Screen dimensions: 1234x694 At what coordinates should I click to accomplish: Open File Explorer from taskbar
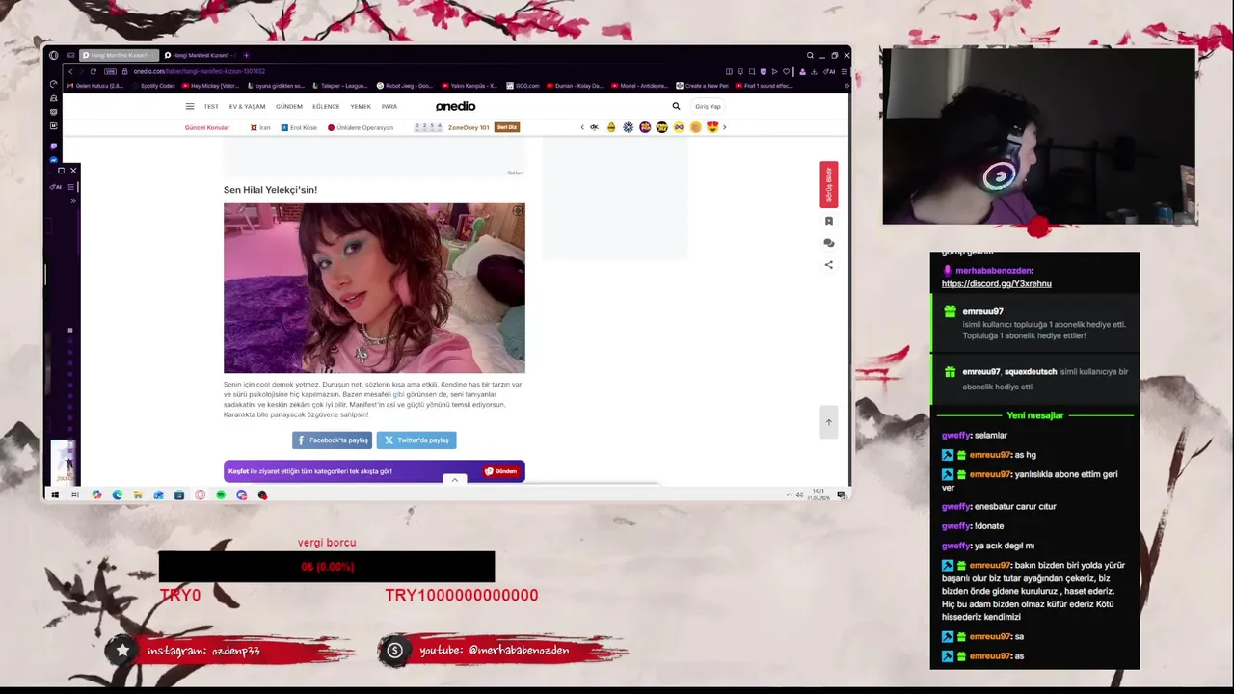[138, 494]
